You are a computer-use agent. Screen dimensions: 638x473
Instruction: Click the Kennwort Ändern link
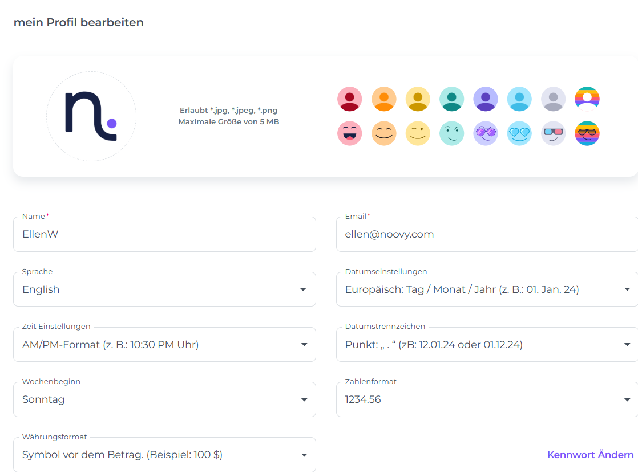(590, 455)
